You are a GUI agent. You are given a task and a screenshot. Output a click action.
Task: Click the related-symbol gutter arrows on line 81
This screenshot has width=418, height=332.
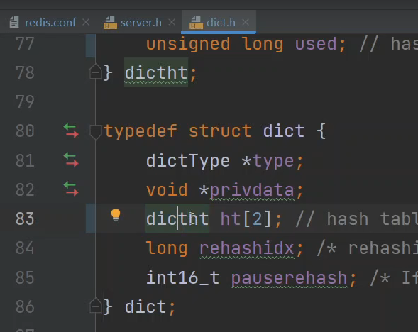(71, 160)
